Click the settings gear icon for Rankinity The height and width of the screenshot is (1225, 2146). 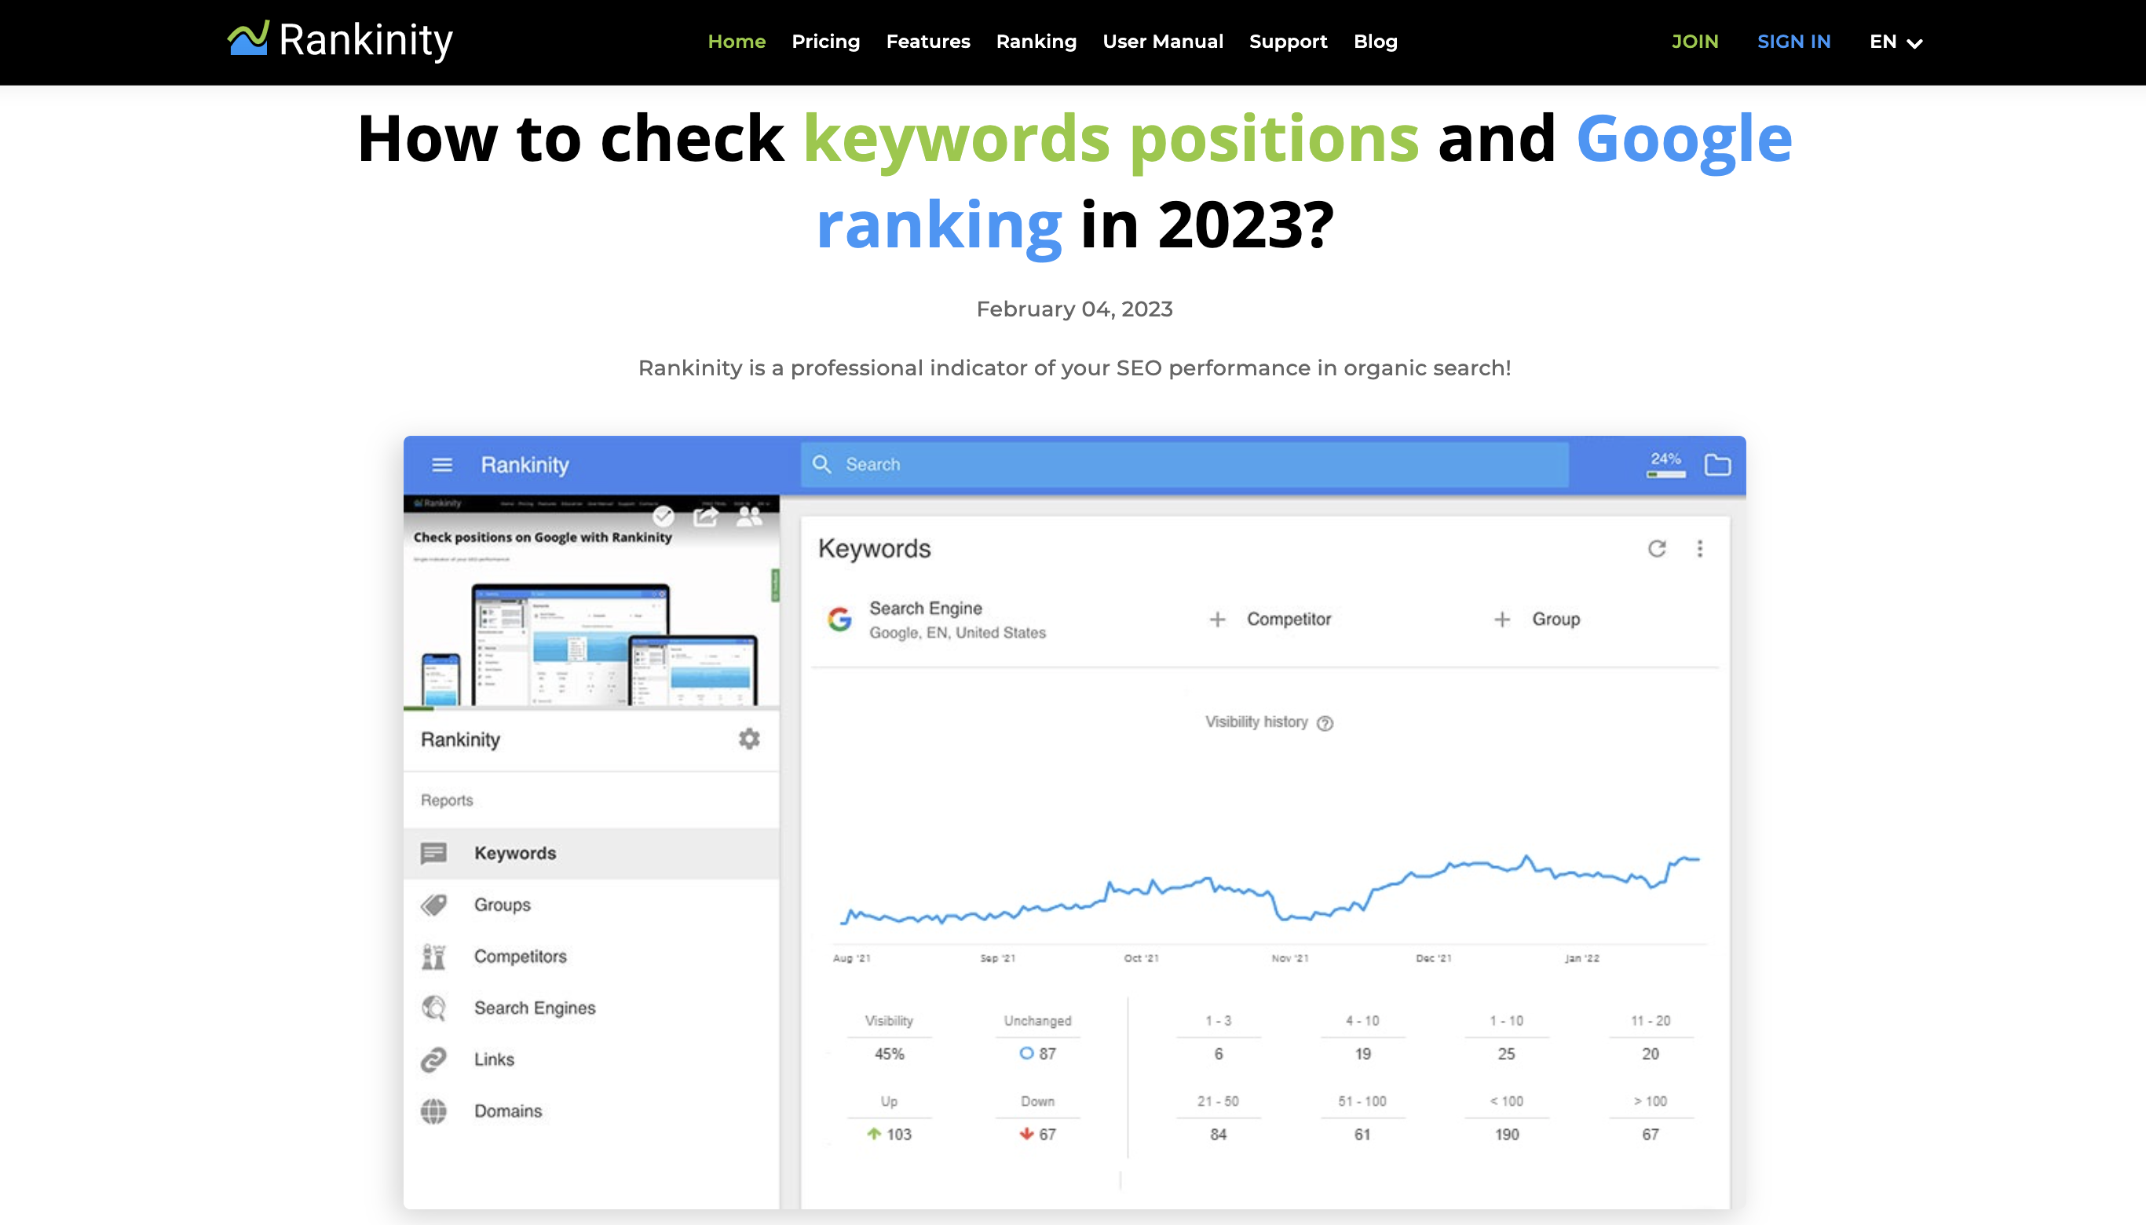pos(750,739)
